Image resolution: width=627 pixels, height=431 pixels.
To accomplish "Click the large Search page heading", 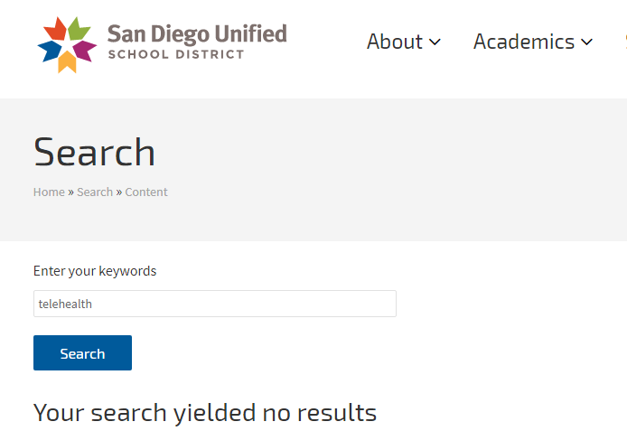I will point(94,152).
